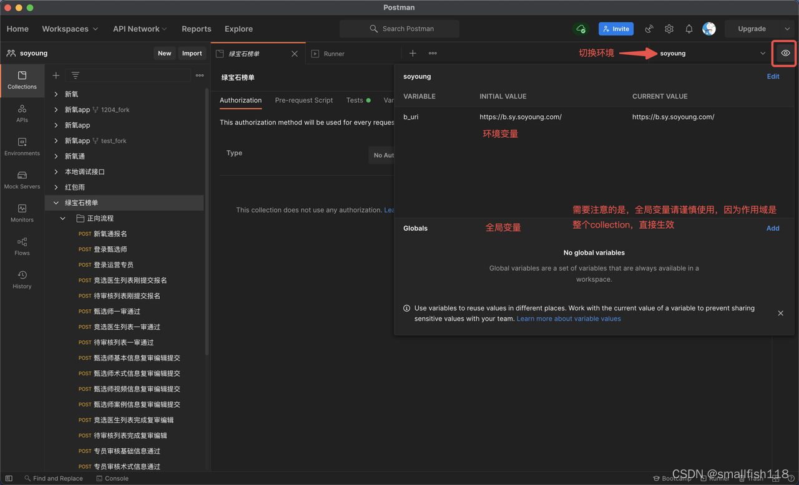This screenshot has width=799, height=485.
Task: Open the Flows sidebar section
Action: (22, 246)
